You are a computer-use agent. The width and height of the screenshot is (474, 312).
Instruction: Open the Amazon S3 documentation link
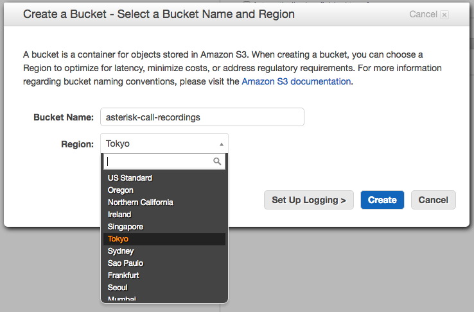(x=296, y=81)
